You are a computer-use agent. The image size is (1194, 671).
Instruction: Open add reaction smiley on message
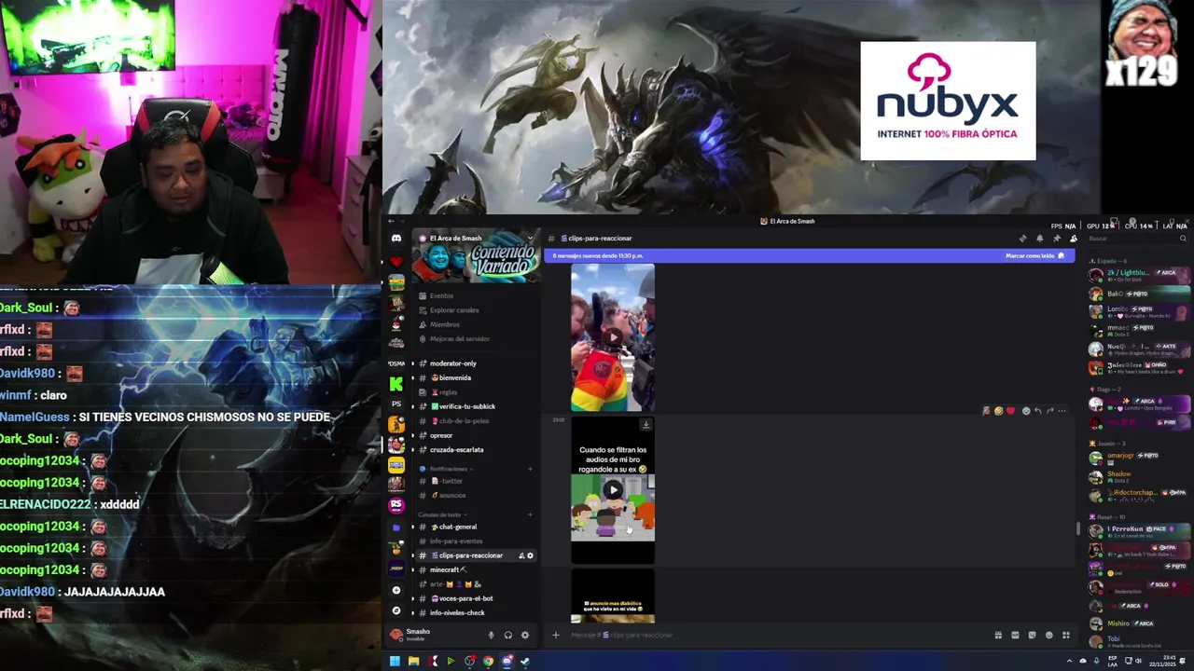click(1026, 411)
